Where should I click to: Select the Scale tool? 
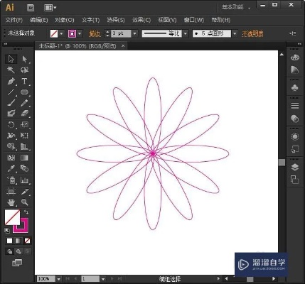[x=24, y=124]
